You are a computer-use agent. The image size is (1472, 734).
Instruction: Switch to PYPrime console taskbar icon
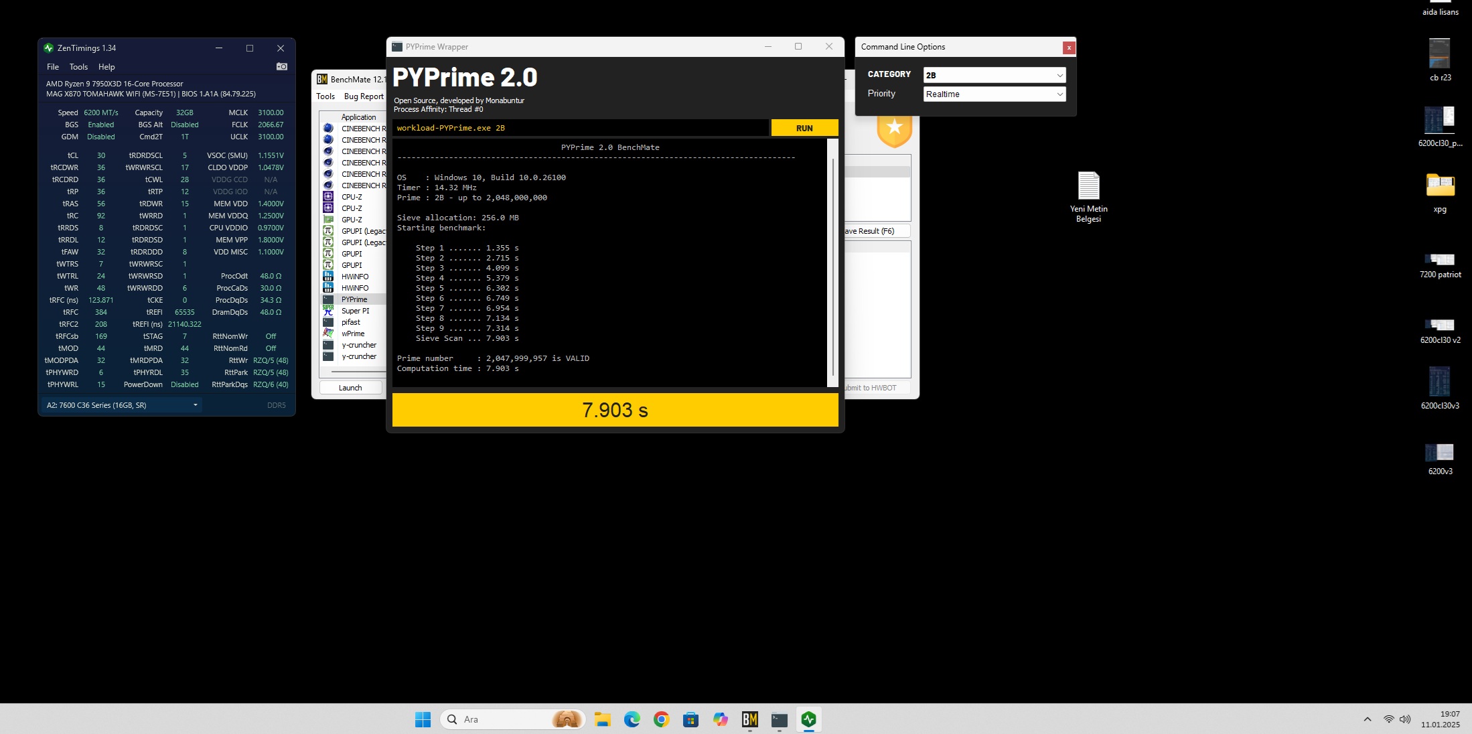tap(780, 719)
